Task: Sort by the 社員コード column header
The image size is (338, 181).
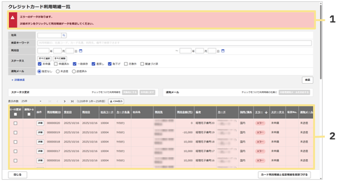Action: 107,112
